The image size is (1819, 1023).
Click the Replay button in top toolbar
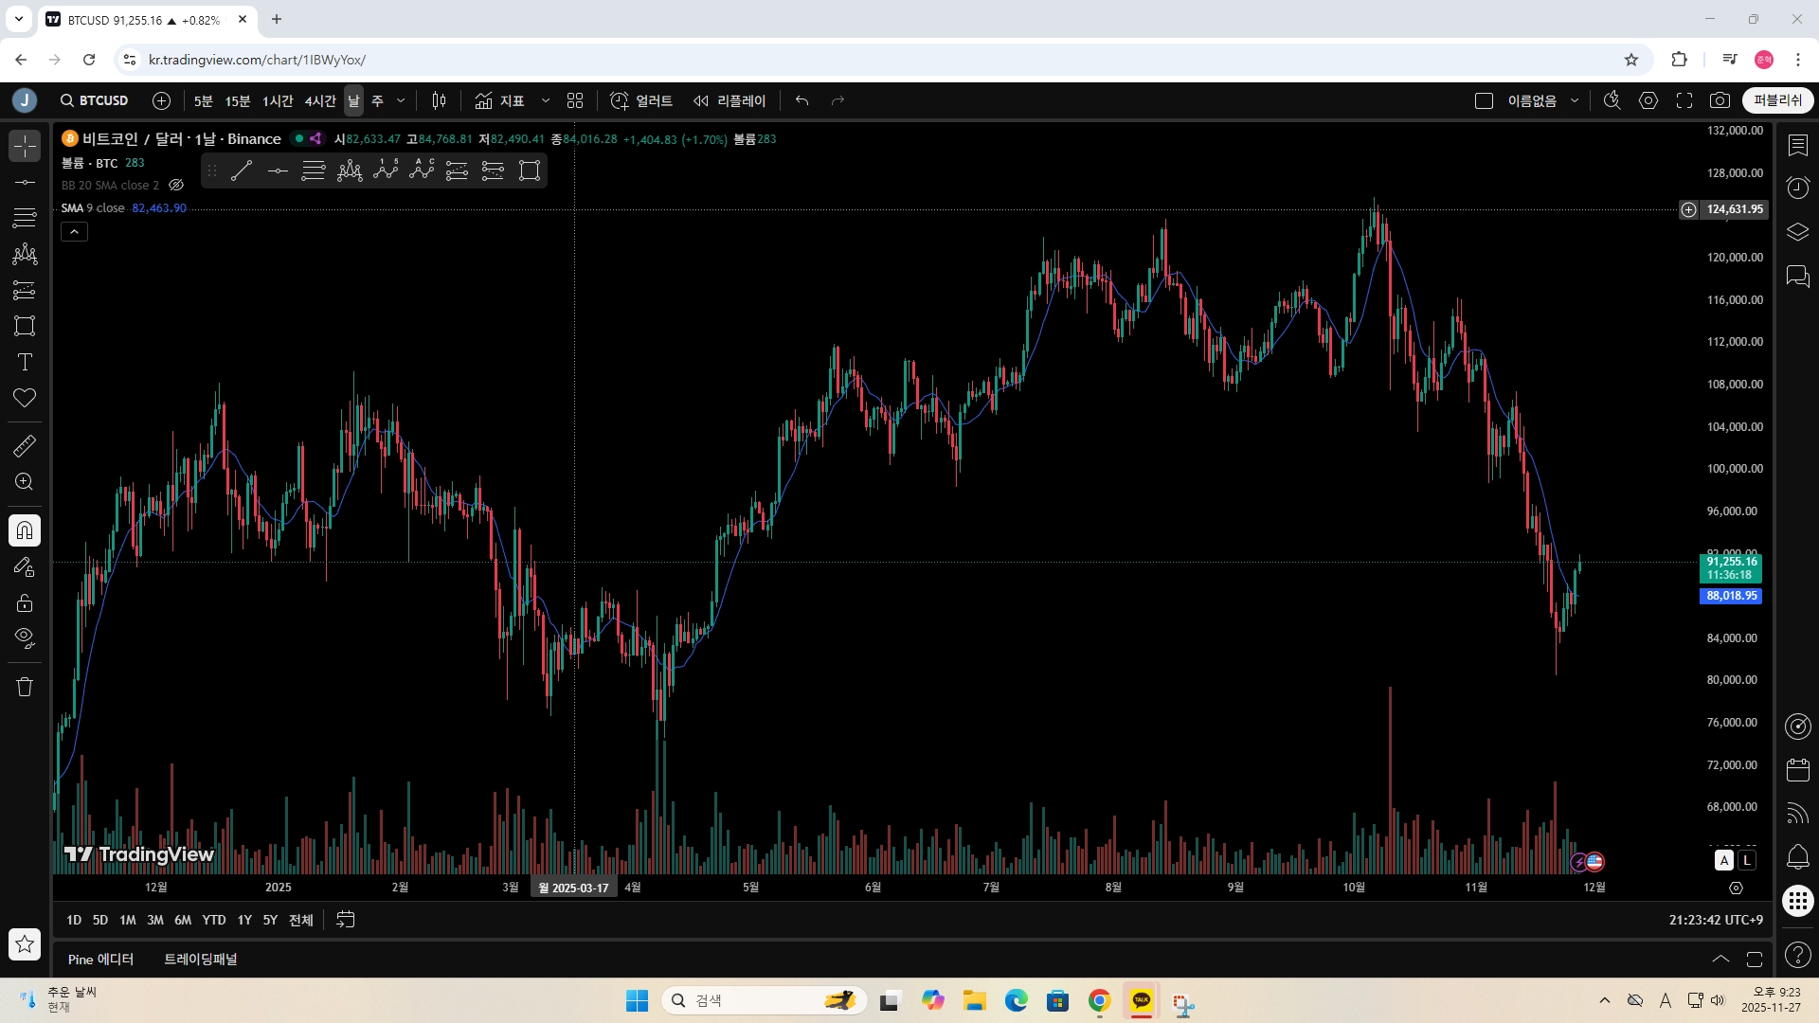pyautogui.click(x=729, y=100)
